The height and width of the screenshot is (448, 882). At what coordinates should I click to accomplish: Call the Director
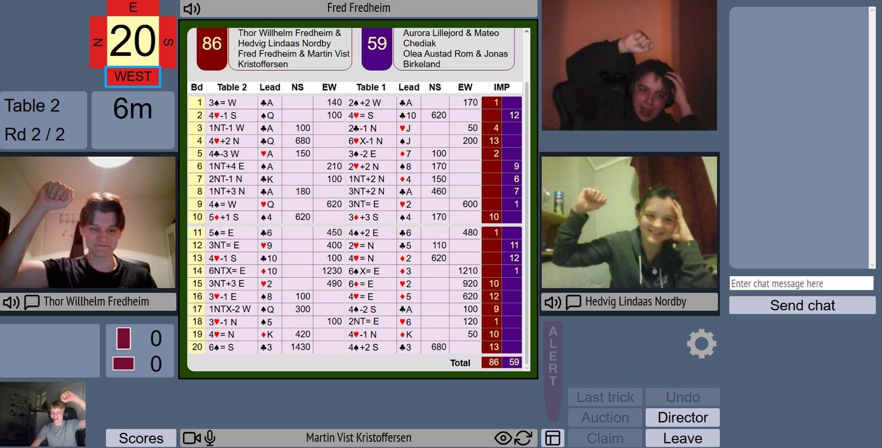[x=682, y=417]
